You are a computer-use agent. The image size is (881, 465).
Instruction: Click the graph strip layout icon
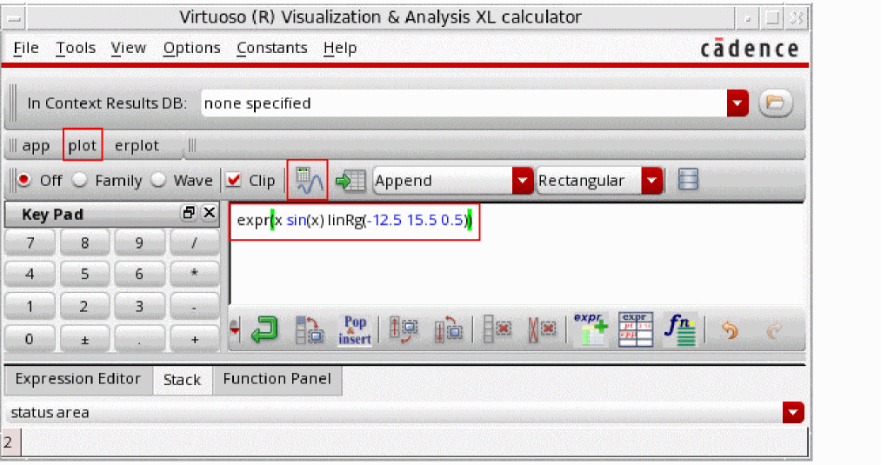[x=688, y=180]
